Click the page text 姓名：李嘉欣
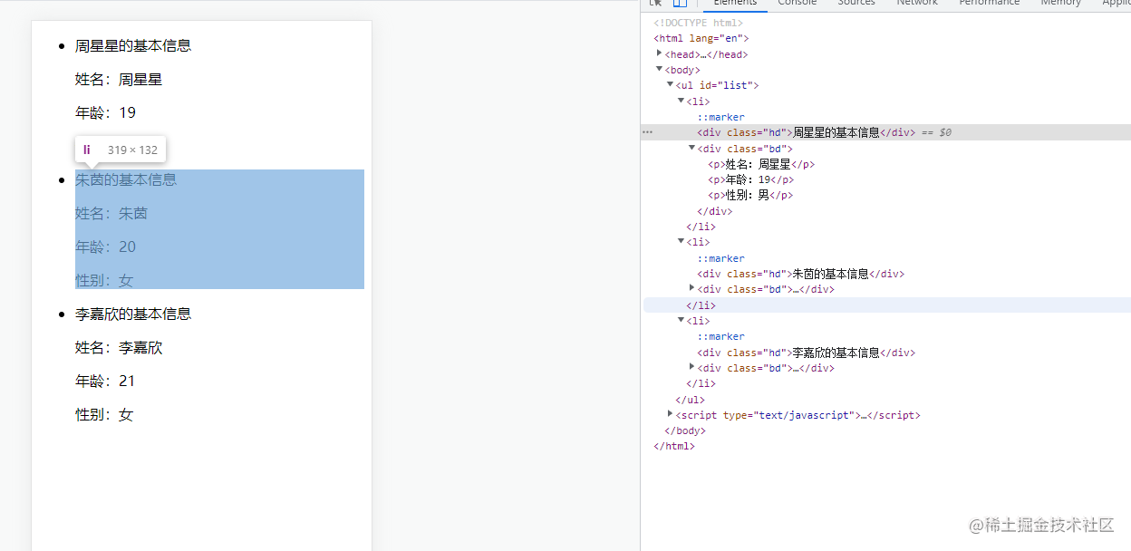The image size is (1131, 551). 119,347
